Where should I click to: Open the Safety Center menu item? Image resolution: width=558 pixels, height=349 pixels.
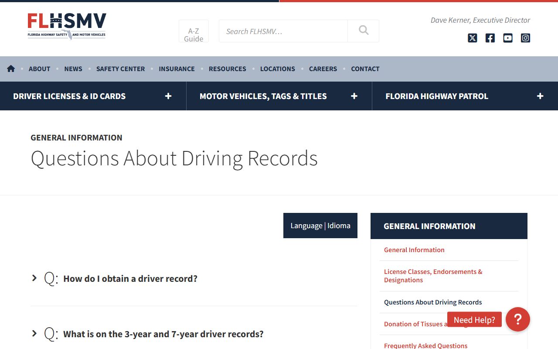click(x=120, y=69)
